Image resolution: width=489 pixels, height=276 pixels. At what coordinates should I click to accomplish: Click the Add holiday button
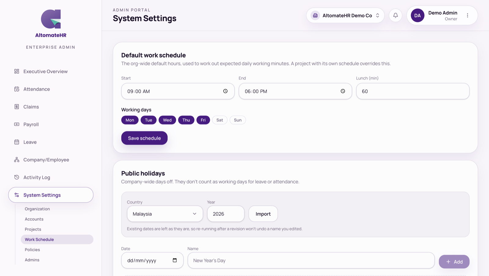click(454, 262)
